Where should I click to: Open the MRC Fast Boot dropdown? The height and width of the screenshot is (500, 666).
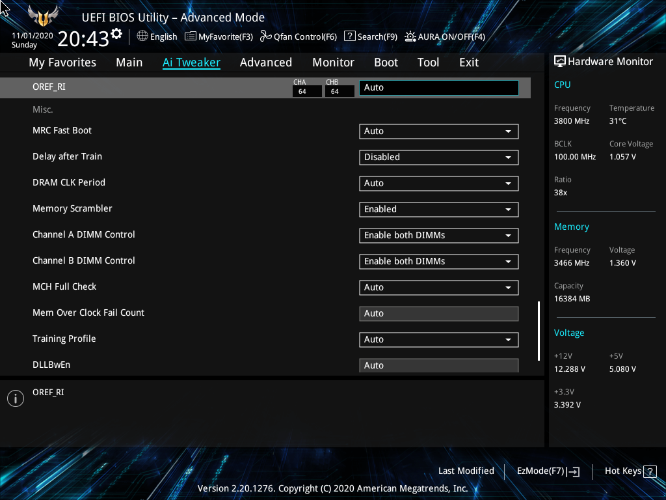(439, 132)
